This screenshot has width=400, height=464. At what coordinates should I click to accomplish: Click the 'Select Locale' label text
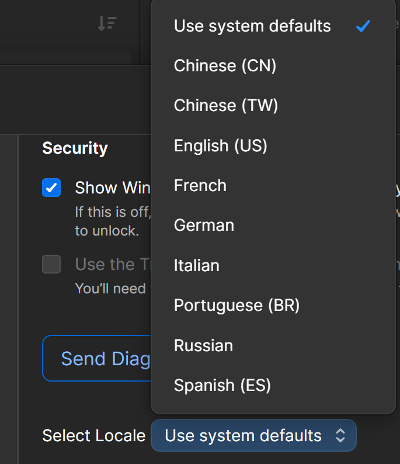[93, 435]
